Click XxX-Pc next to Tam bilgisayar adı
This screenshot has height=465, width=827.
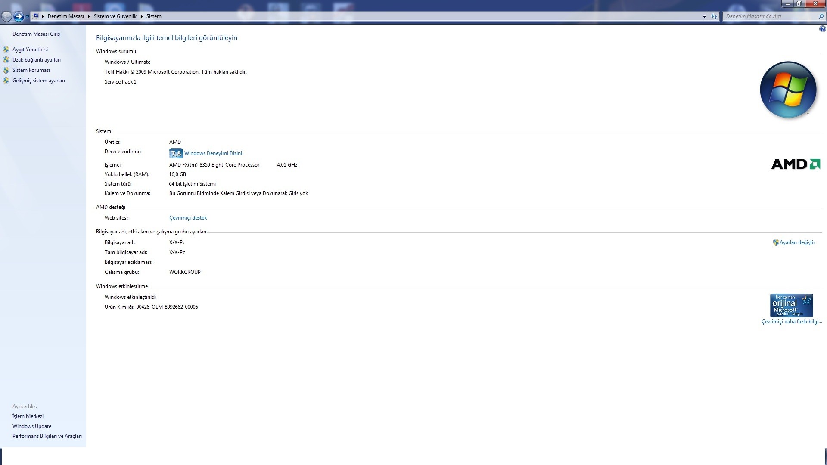tap(177, 252)
